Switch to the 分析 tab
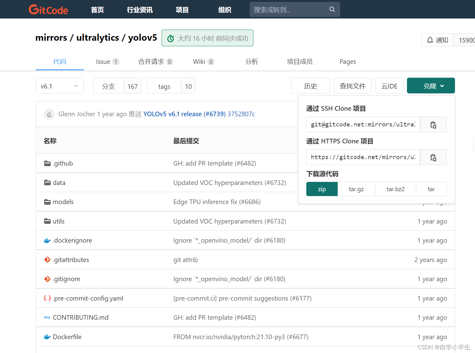 pos(252,62)
